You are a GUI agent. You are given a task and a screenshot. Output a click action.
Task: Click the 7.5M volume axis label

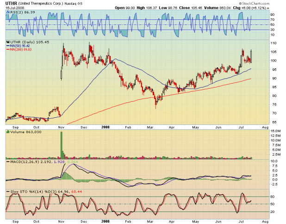(276, 145)
